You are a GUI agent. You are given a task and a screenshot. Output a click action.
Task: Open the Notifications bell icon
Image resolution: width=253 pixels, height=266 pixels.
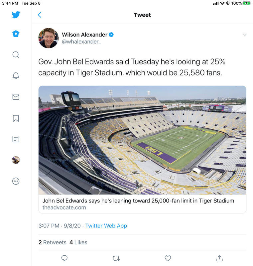pos(16,75)
